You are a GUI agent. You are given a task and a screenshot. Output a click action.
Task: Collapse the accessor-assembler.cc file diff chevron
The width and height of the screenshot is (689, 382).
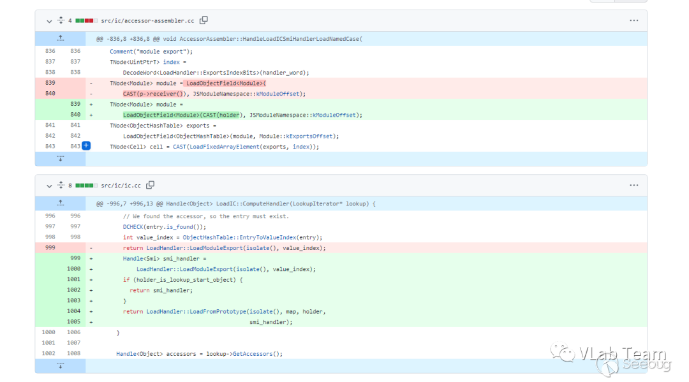(x=49, y=21)
